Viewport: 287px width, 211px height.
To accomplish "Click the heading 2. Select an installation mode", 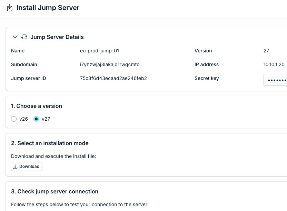I will click(x=50, y=143).
